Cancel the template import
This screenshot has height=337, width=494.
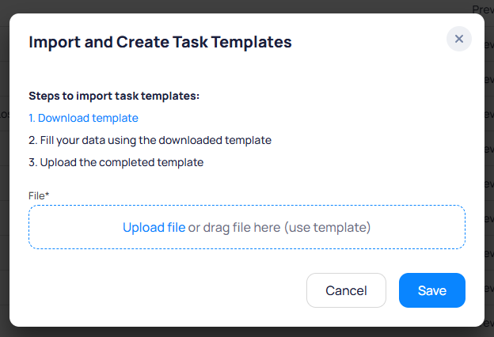(346, 290)
